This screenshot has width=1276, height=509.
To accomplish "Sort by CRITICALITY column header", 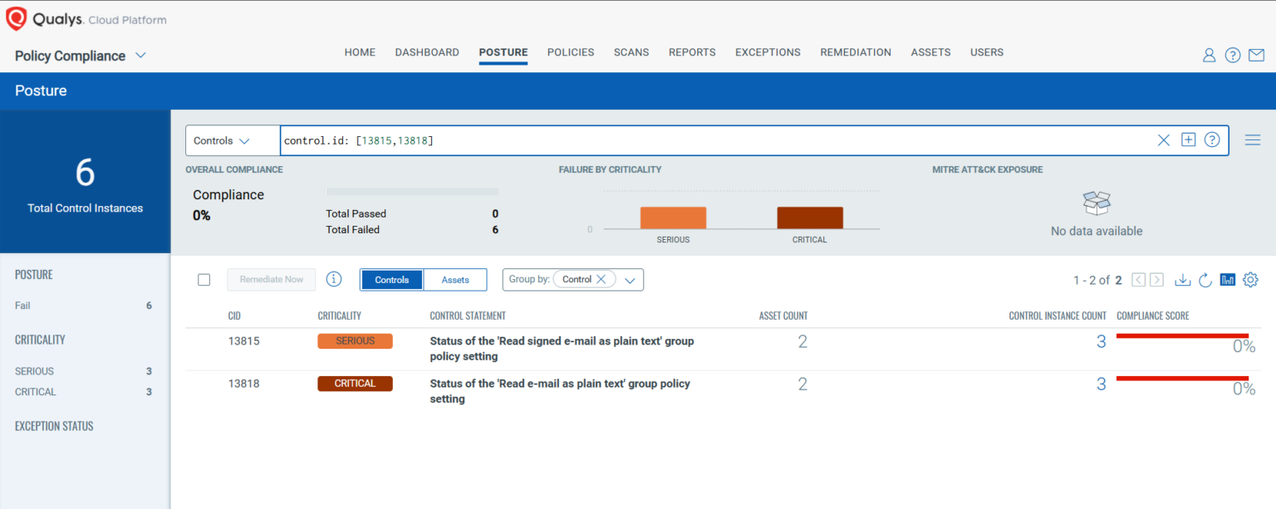I will click(339, 316).
